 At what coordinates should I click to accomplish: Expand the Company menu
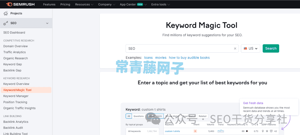point(107,4)
